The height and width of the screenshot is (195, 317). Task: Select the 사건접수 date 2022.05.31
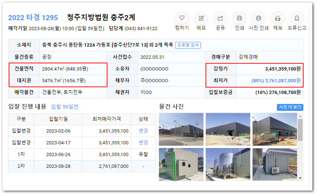pos(152,57)
